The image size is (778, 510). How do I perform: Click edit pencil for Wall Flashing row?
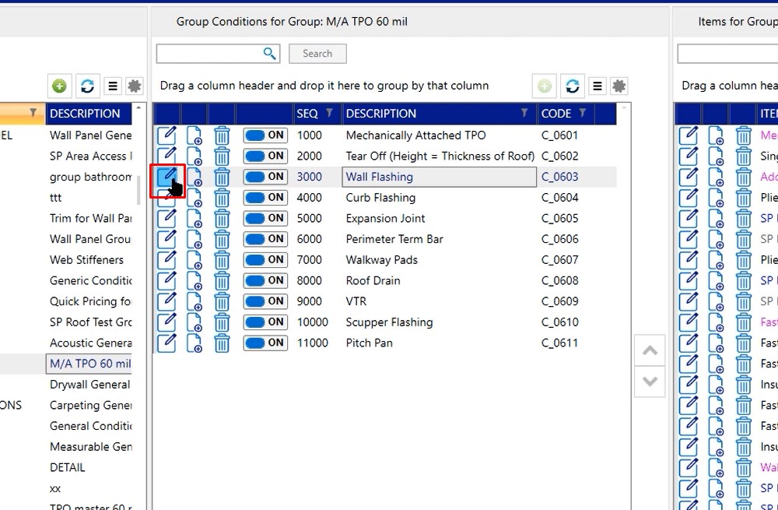(167, 177)
